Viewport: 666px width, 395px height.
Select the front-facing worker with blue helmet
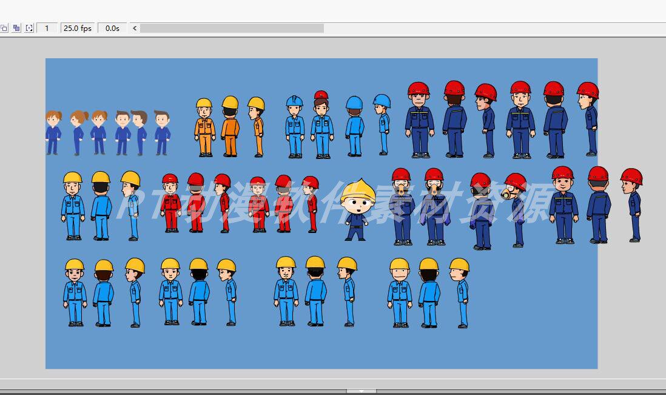[x=295, y=127]
